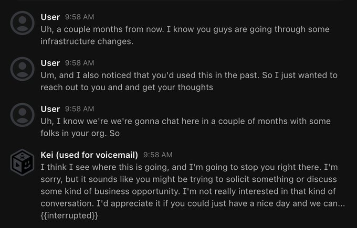Select the '{{interrupted}}' marker text
357x228 pixels.
(69, 215)
